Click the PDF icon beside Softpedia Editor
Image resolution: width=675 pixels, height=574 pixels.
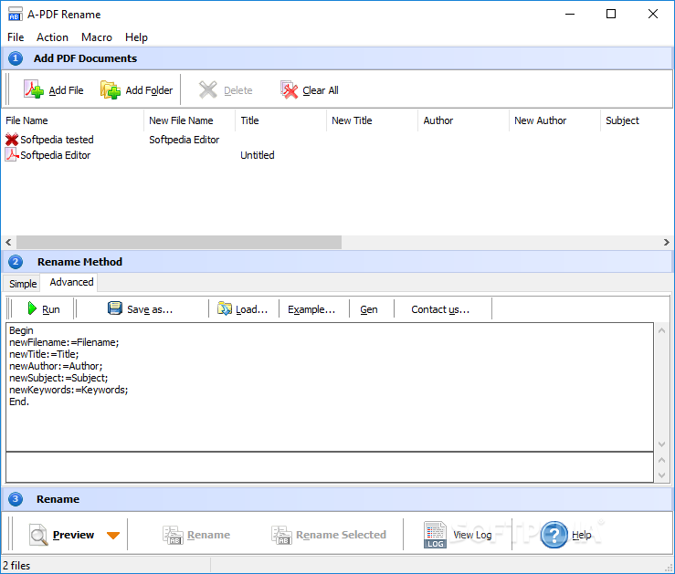pyautogui.click(x=12, y=155)
